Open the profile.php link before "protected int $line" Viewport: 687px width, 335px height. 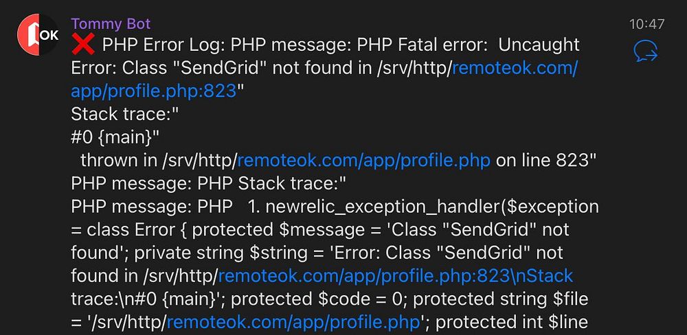coord(293,323)
